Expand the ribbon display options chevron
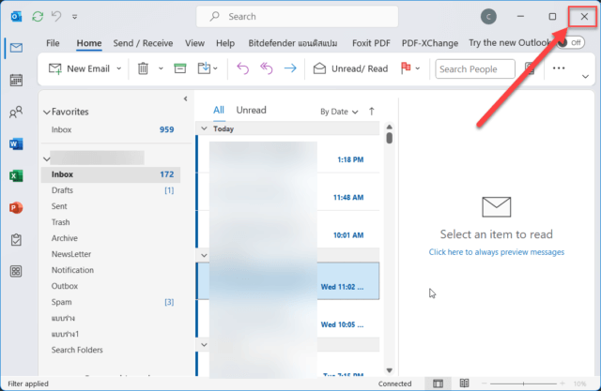 coord(585,77)
